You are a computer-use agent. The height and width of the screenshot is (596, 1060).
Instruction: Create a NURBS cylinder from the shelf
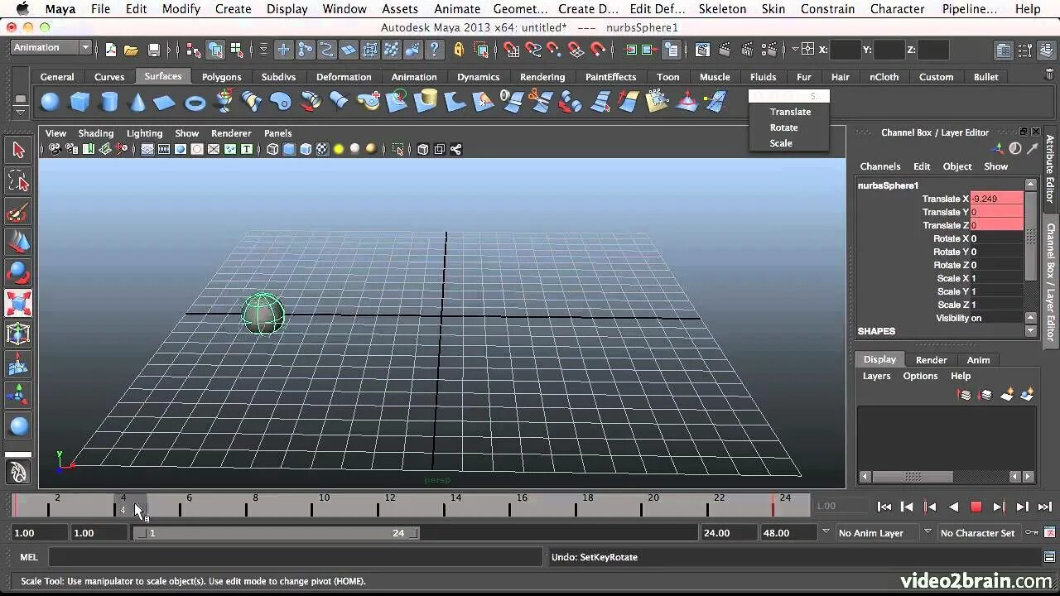(108, 102)
